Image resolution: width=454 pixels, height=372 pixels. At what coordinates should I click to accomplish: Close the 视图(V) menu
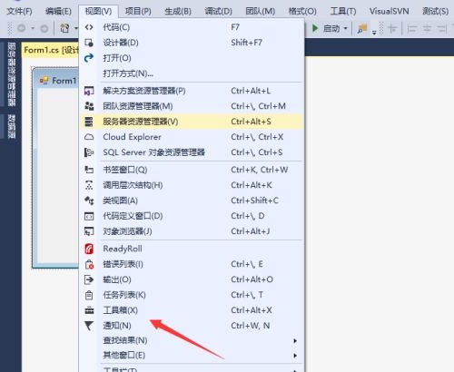point(98,12)
